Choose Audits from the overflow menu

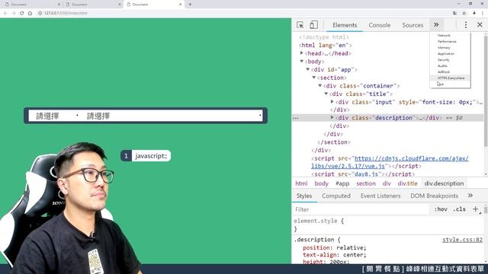(442, 66)
